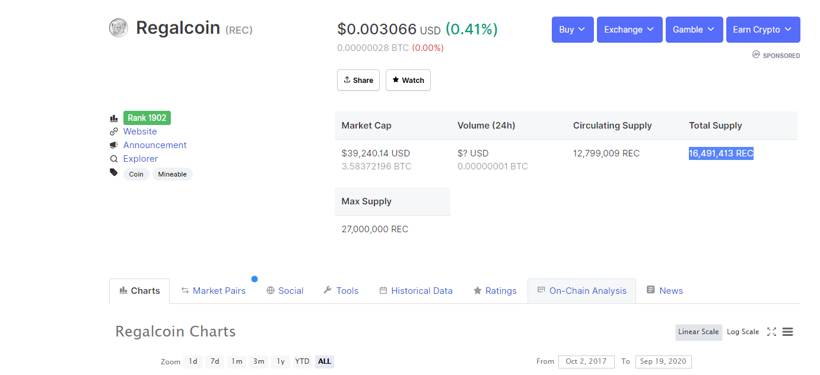The height and width of the screenshot is (375, 820).
Task: Click the 3.58372196 BTC value
Action: 376,166
